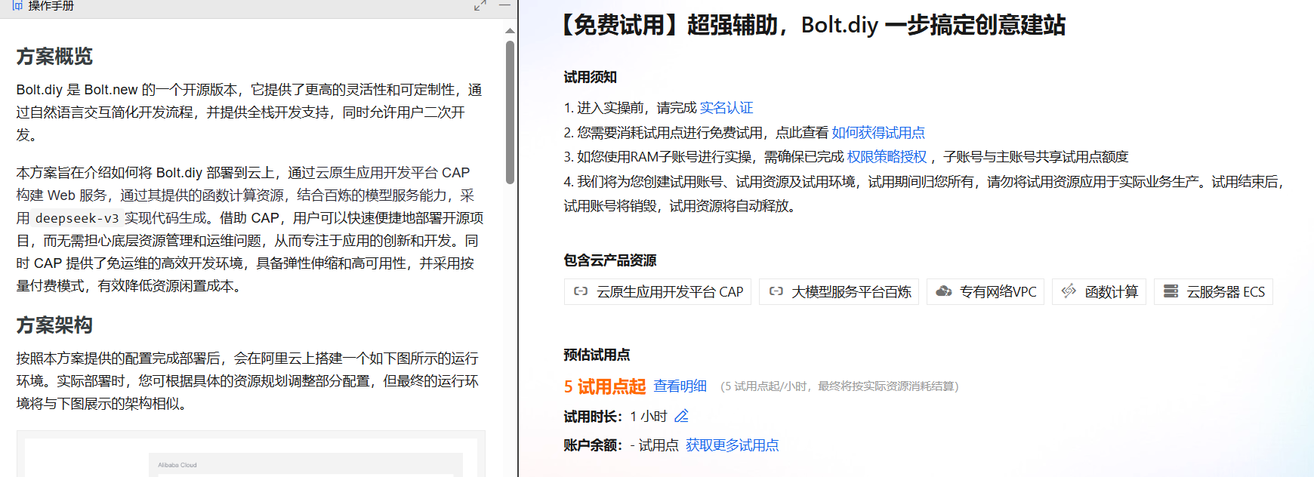
Task: Click the 5 试用点起 price text
Action: coord(605,386)
